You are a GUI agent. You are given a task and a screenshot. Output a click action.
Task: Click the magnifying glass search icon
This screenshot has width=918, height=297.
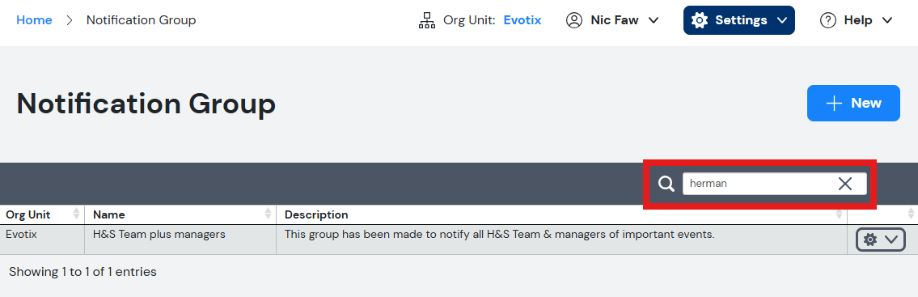click(x=666, y=184)
